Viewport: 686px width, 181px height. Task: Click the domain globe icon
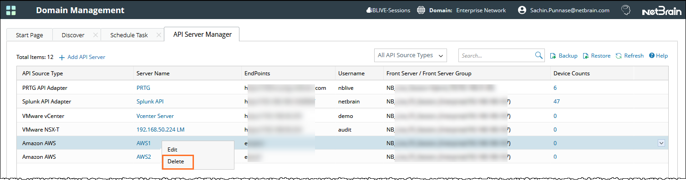coord(421,10)
